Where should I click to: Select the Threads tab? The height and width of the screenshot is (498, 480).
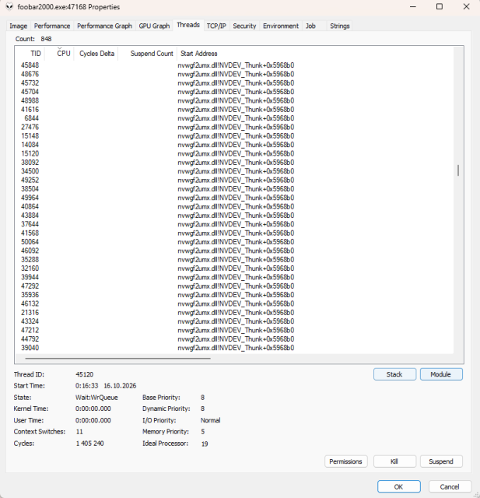(188, 25)
